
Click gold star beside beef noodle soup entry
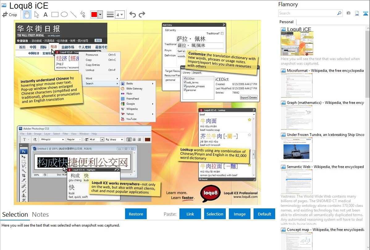[250, 120]
